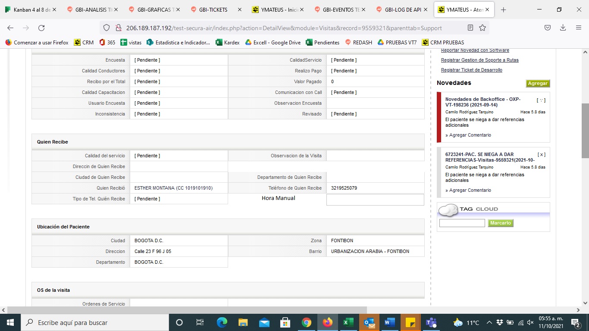
Task: Open Windows Start menu
Action: tap(10, 322)
